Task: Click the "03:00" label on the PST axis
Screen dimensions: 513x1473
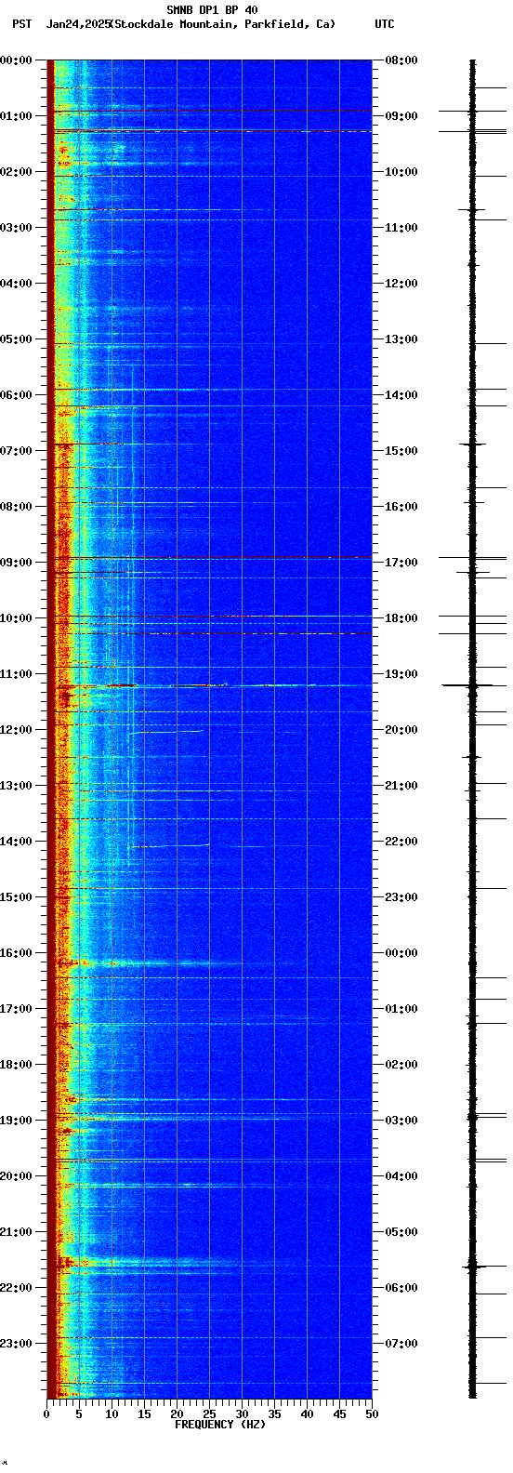Action: [x=16, y=228]
